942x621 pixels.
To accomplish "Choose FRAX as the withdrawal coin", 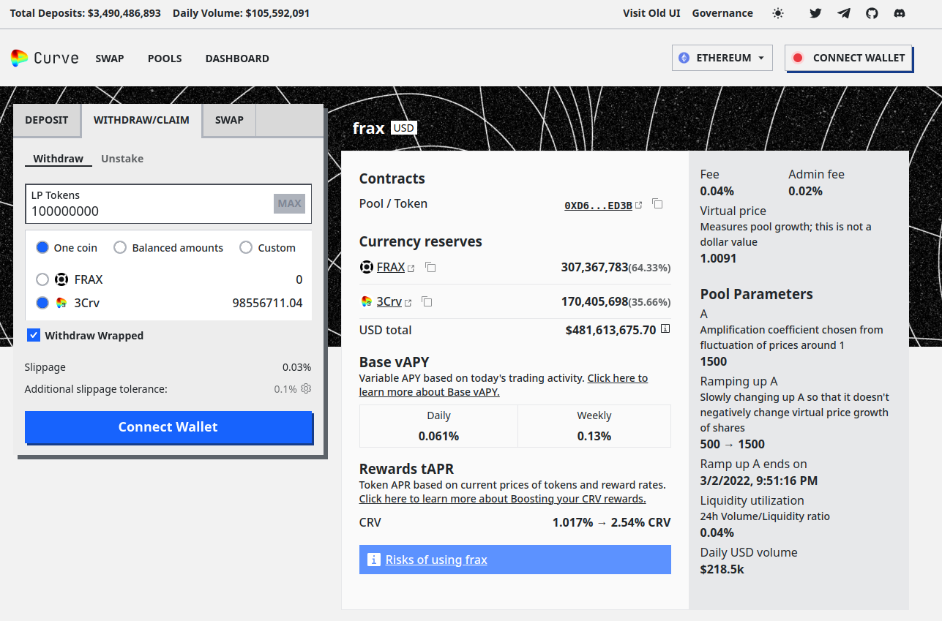I will pyautogui.click(x=42, y=279).
